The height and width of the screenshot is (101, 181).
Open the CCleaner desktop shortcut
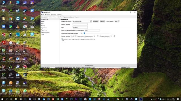click(3, 59)
